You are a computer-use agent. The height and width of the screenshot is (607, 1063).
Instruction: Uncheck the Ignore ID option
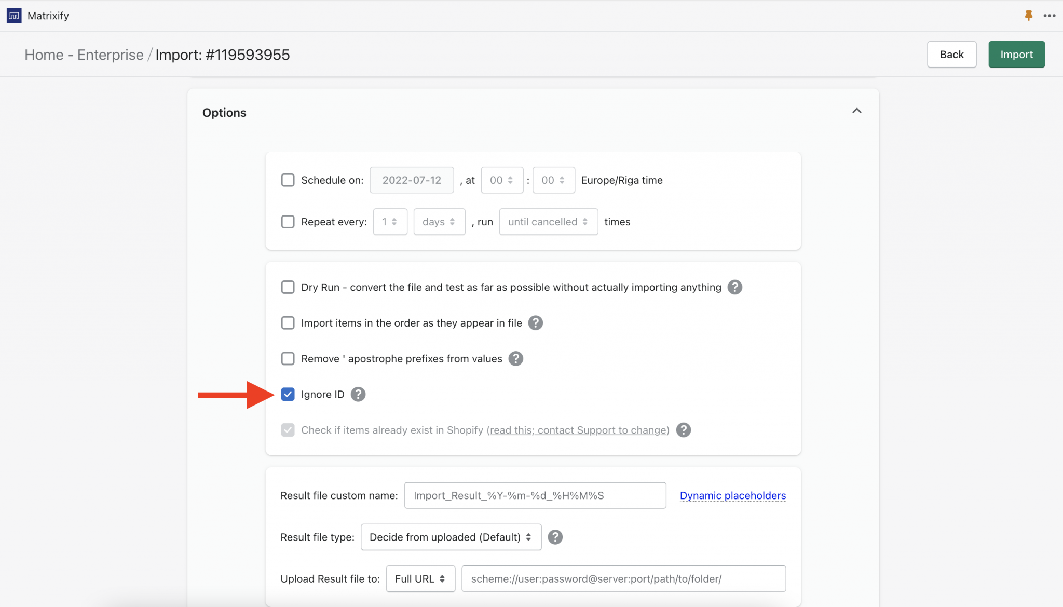(x=288, y=394)
